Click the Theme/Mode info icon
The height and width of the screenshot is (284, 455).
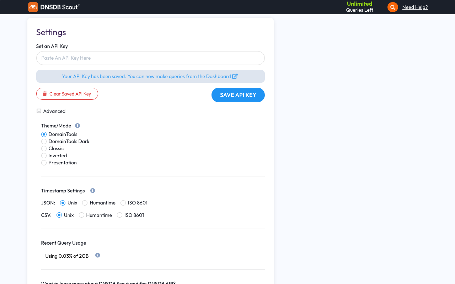77,126
